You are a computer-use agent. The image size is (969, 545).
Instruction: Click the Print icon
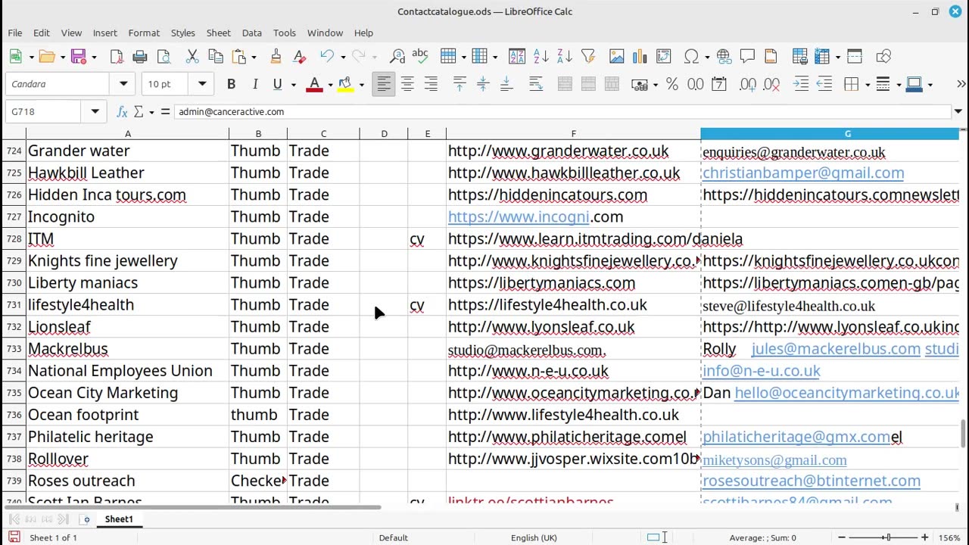pos(140,57)
